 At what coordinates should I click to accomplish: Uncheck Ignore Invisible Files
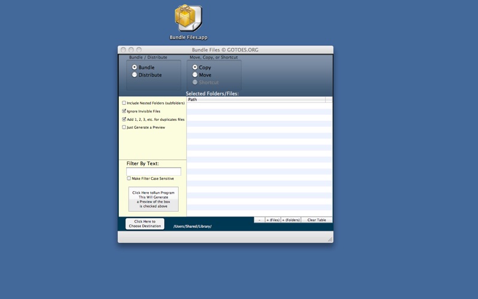point(124,111)
